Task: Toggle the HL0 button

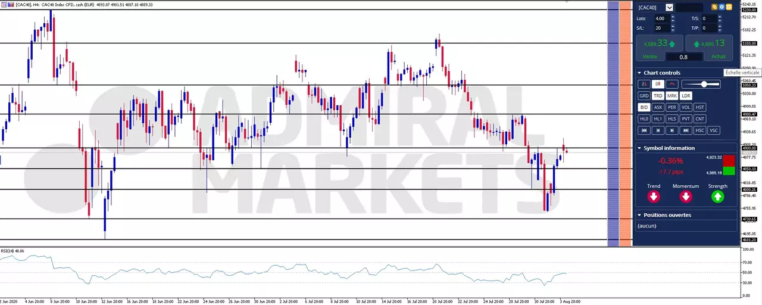Action: click(644, 119)
